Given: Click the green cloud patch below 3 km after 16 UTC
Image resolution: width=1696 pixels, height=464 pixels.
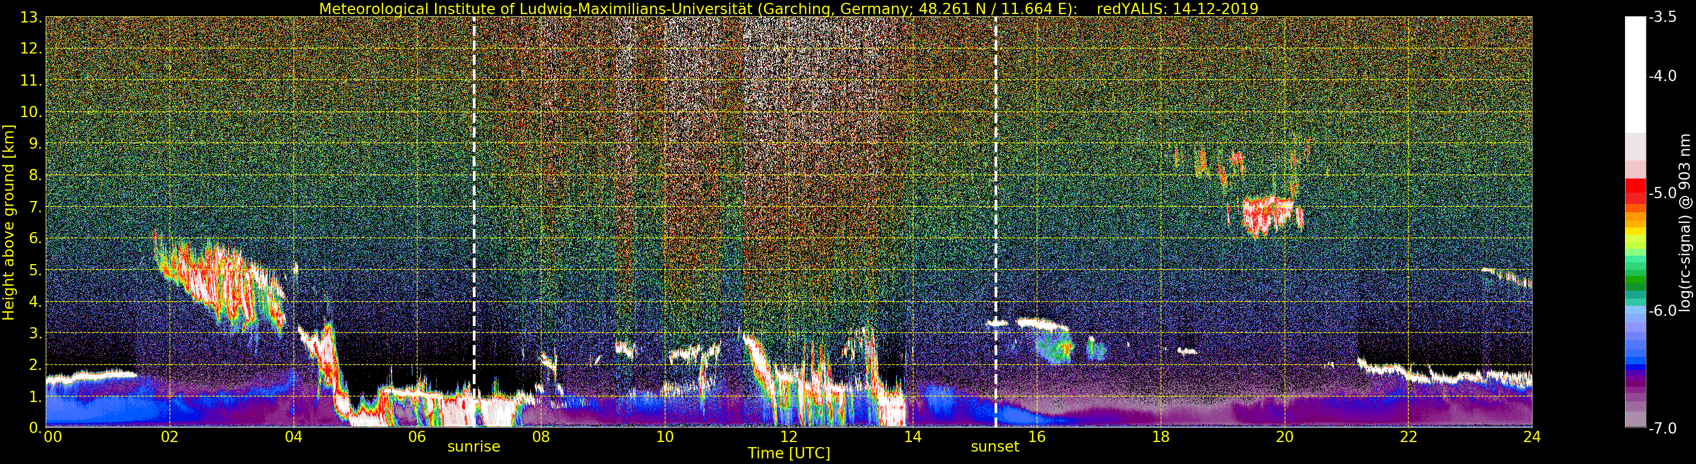Looking at the screenshot, I should click(x=1055, y=347).
